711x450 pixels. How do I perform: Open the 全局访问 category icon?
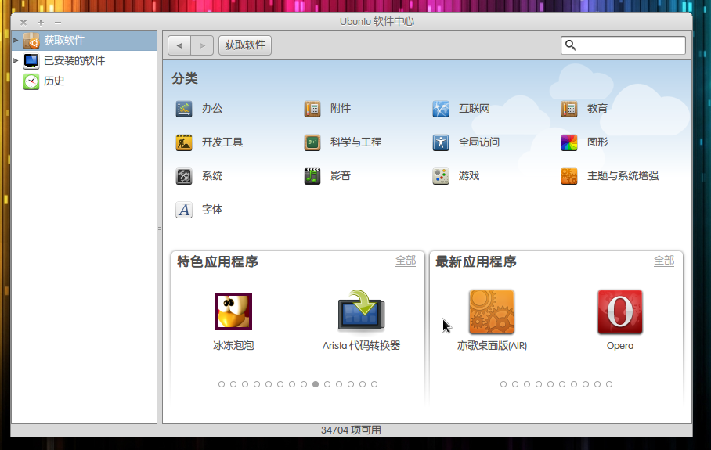[440, 142]
